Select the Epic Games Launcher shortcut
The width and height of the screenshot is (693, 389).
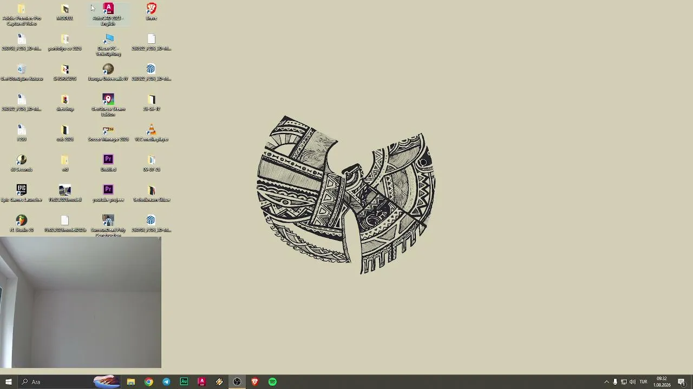(22, 193)
